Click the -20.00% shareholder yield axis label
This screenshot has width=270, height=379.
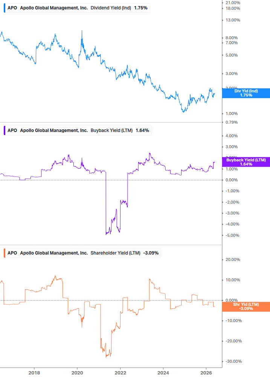click(x=233, y=341)
